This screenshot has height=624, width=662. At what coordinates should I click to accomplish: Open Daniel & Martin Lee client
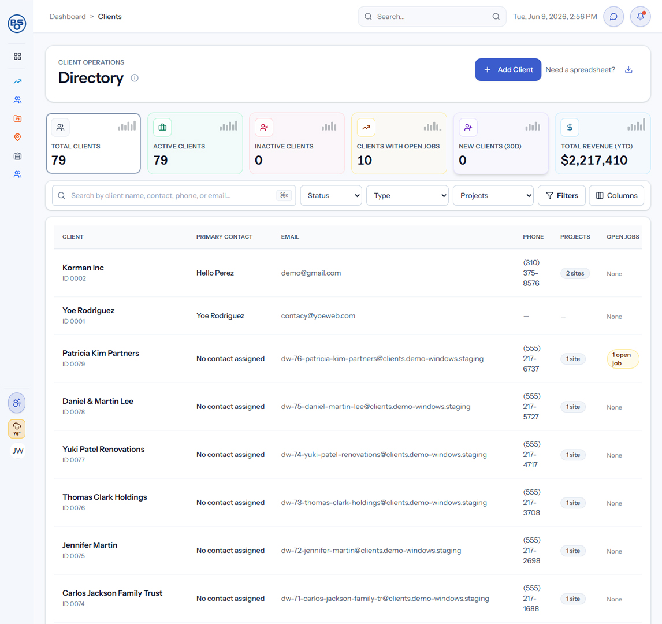click(x=98, y=401)
